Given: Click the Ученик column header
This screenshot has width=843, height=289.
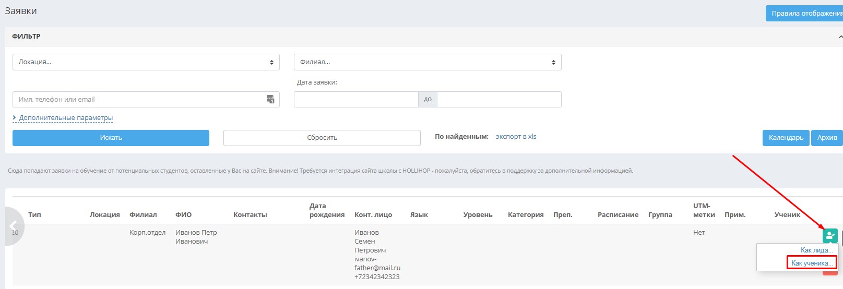Looking at the screenshot, I should click(787, 214).
